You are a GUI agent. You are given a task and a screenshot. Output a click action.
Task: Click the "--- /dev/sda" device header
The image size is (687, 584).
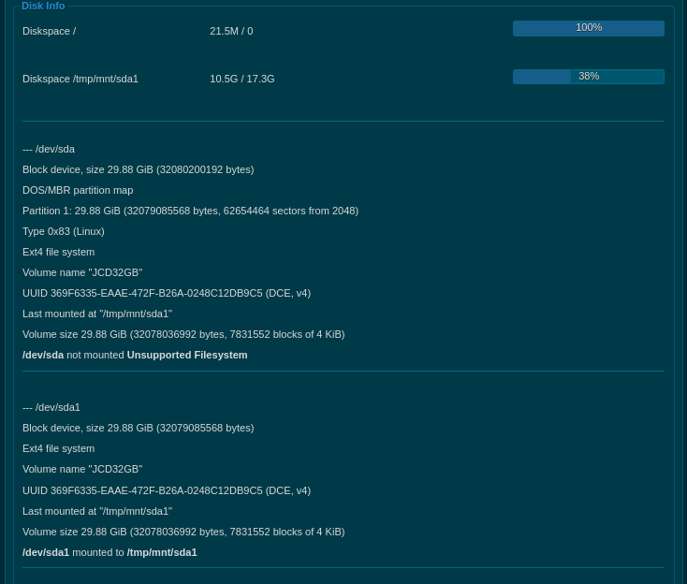coord(49,149)
